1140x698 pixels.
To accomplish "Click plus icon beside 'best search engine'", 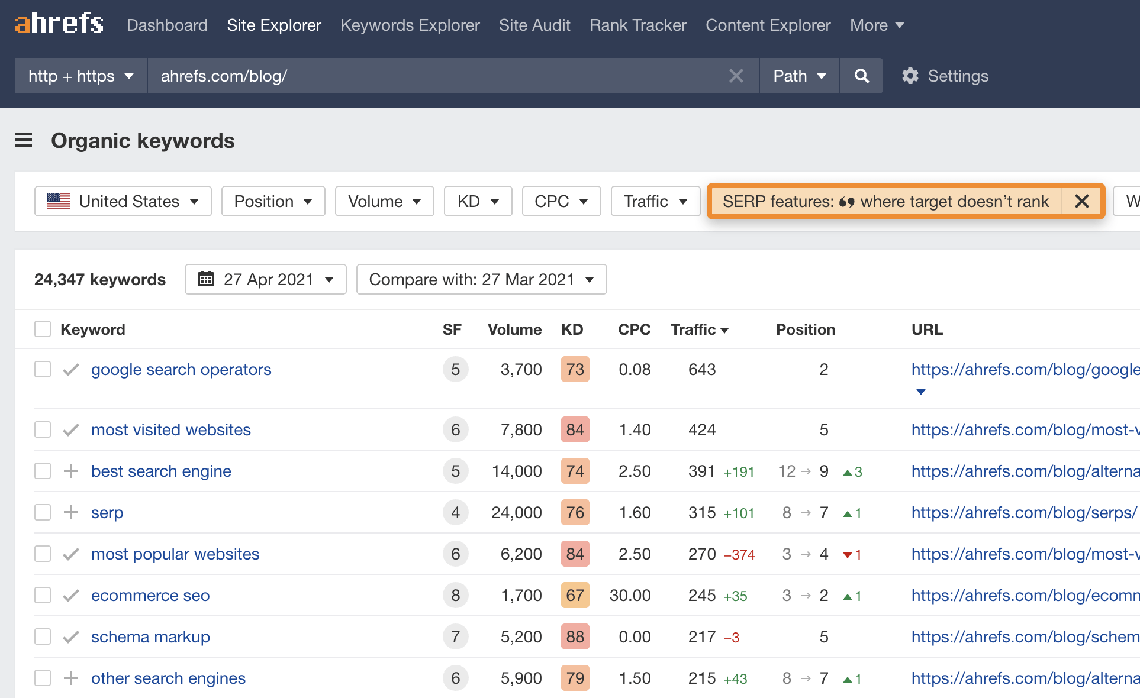I will pyautogui.click(x=71, y=471).
